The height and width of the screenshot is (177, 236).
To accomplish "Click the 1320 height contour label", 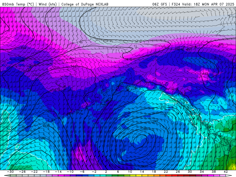I will coord(166,113).
